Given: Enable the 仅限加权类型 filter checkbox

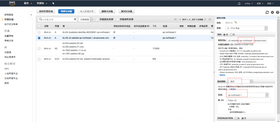Looking at the screenshot, I should tap(118, 19).
